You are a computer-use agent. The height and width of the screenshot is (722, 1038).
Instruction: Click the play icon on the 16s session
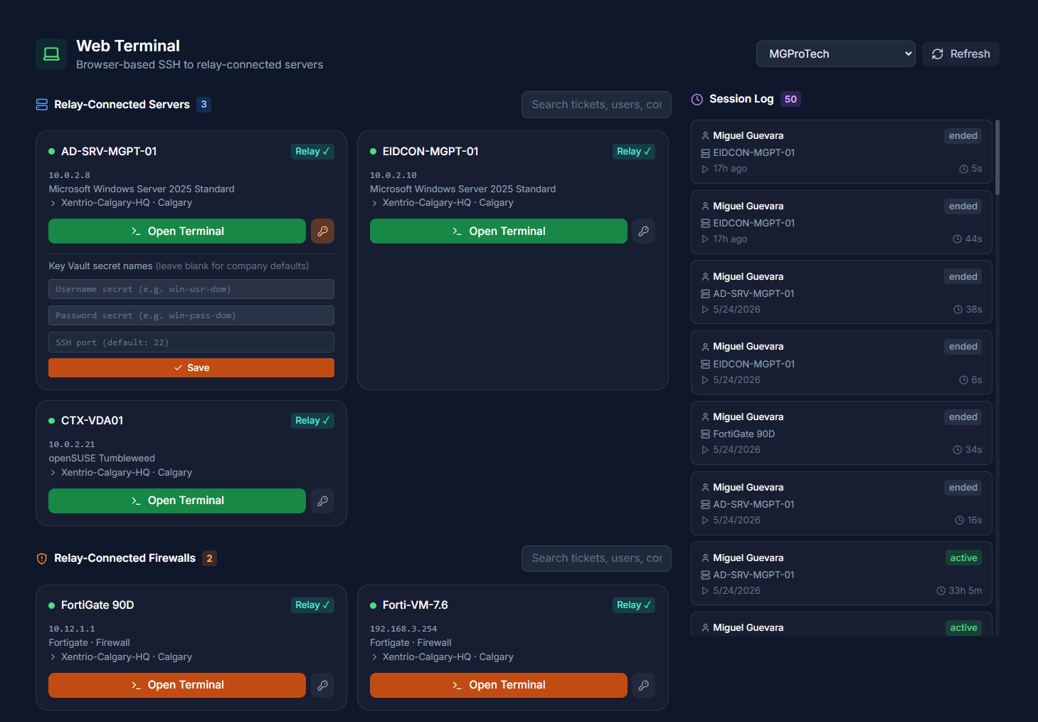[x=705, y=520]
